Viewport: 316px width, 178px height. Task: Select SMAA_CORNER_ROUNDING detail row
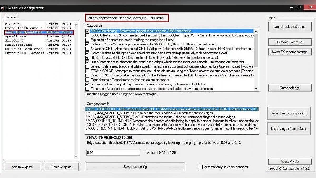[x=172, y=121]
